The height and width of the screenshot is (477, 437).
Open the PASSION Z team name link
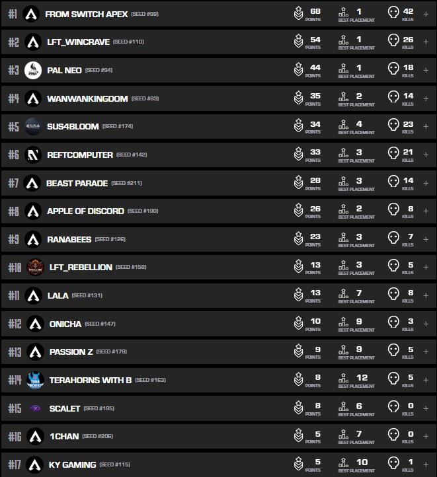click(x=71, y=351)
